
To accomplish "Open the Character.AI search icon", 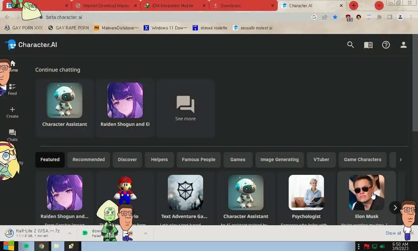I will pos(350,45).
